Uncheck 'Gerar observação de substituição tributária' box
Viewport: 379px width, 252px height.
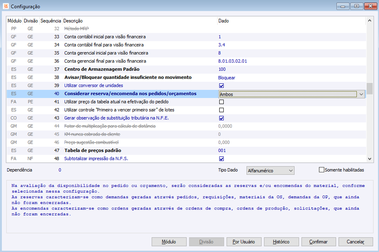tap(221, 118)
